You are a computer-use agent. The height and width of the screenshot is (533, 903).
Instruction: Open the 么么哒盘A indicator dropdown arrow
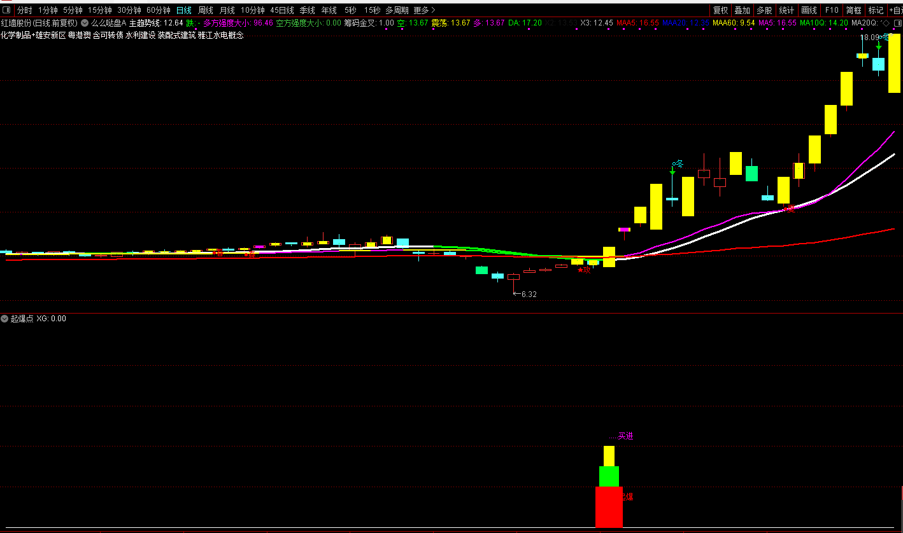tap(85, 23)
